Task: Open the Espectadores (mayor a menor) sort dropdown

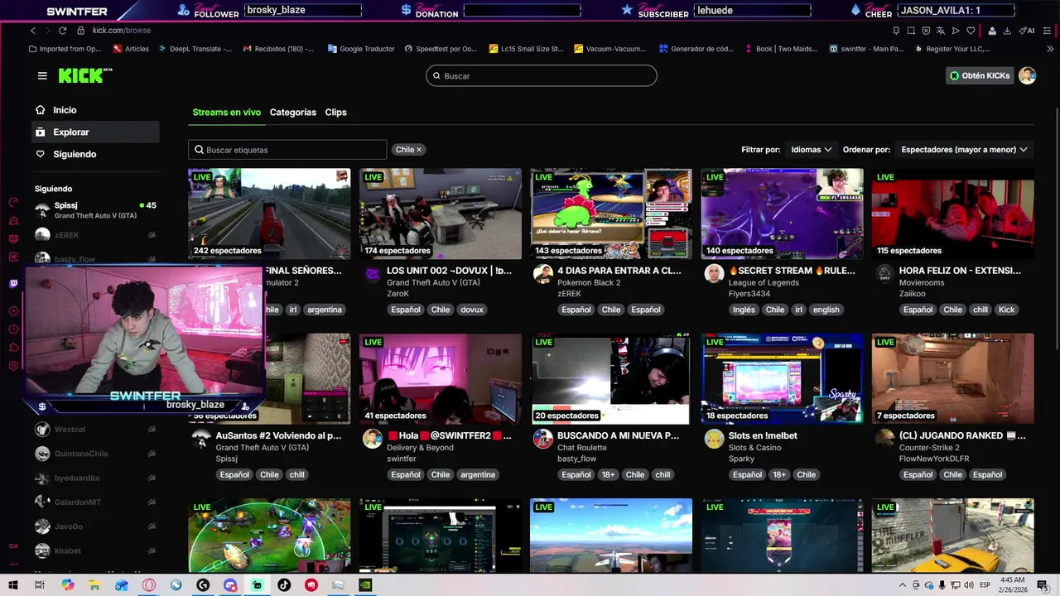Action: click(x=964, y=150)
